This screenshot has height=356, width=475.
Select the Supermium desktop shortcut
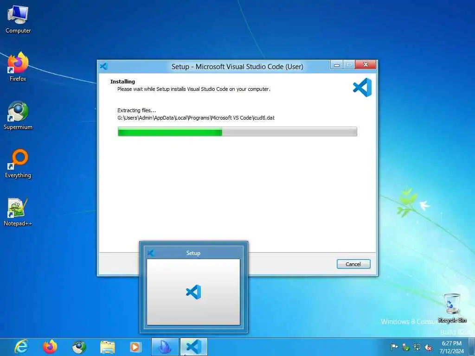pyautogui.click(x=18, y=115)
